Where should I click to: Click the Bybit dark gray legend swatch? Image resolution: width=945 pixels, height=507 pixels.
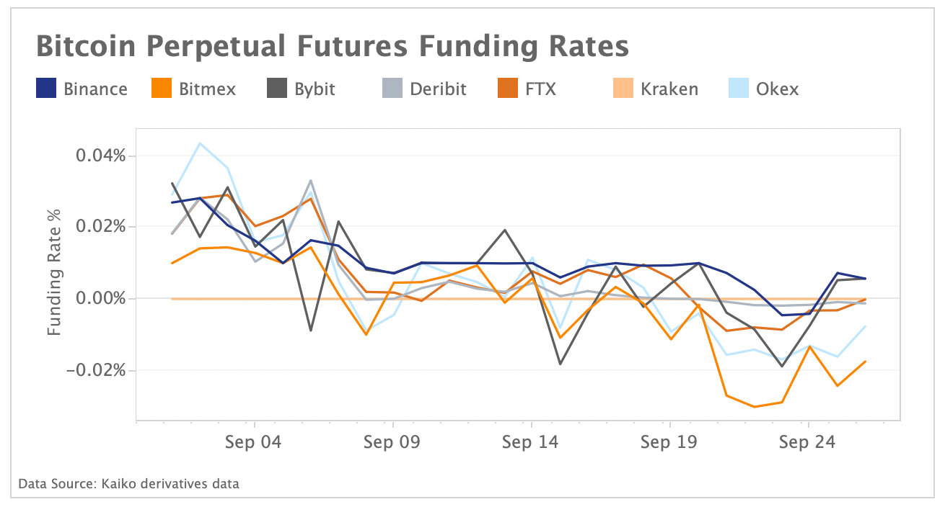click(277, 89)
